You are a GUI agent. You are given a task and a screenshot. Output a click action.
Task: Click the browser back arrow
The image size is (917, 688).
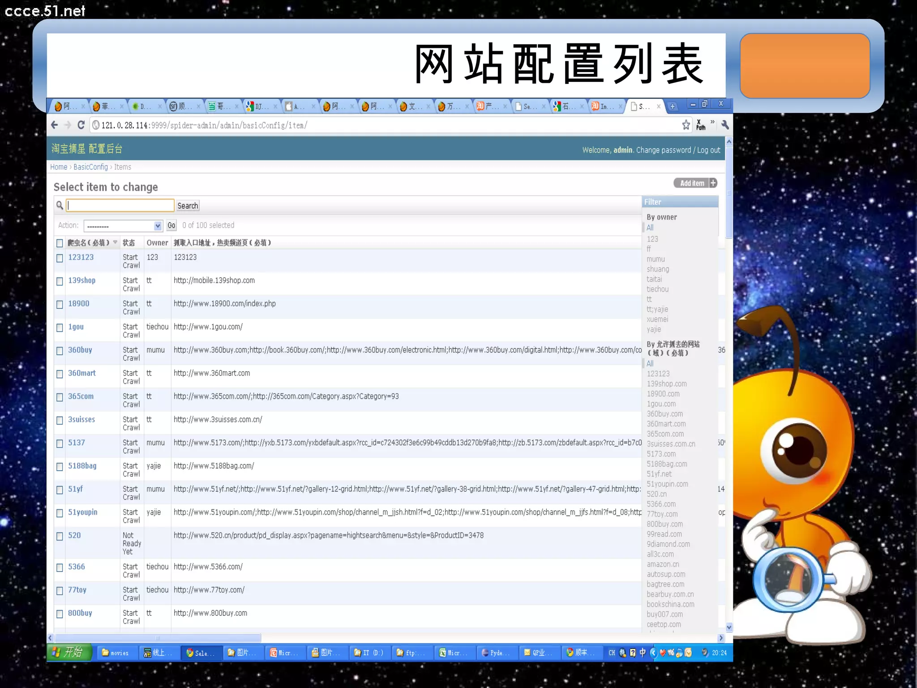(x=55, y=125)
